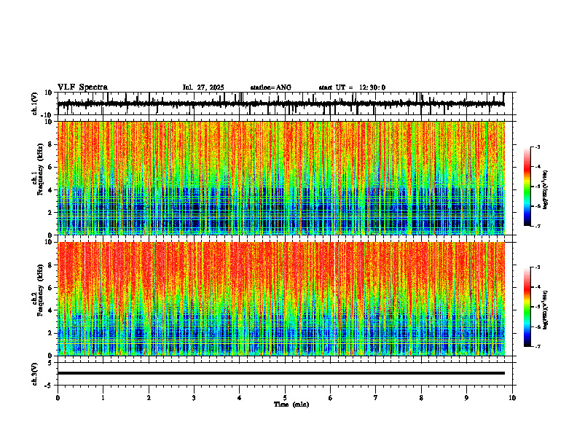Click the time axis tick label "2"
Screen dimensions: 577x446
click(x=149, y=398)
